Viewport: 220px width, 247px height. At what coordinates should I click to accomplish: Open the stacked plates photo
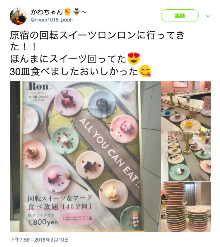point(186,207)
